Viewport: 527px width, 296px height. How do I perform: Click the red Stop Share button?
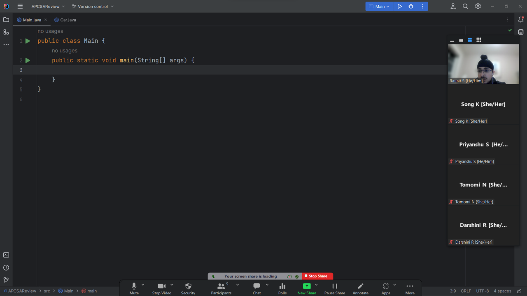(x=317, y=276)
